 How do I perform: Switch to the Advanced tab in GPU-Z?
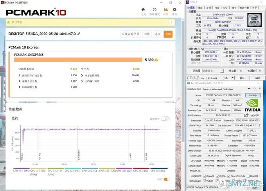[217, 89]
